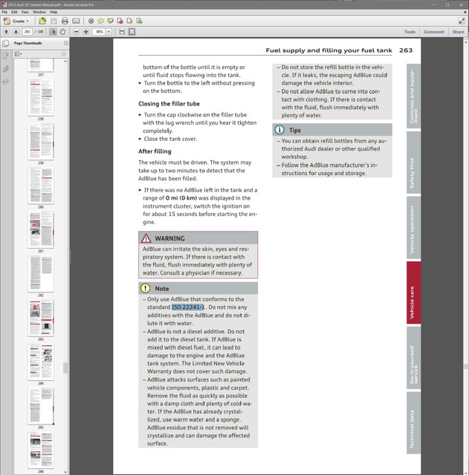The height and width of the screenshot is (475, 469).
Task: Click the 'After filling' heading
Action: pyautogui.click(x=155, y=151)
